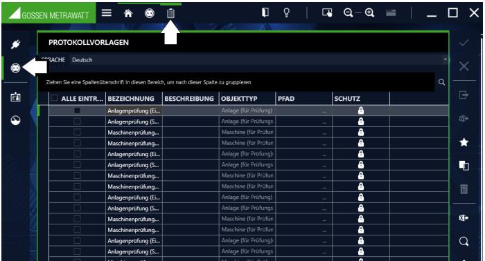Open the hamburger menu icon
This screenshot has width=485, height=261.
(107, 12)
